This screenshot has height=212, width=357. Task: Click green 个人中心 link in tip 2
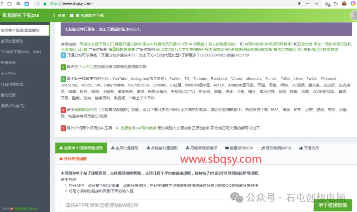[x=86, y=67]
